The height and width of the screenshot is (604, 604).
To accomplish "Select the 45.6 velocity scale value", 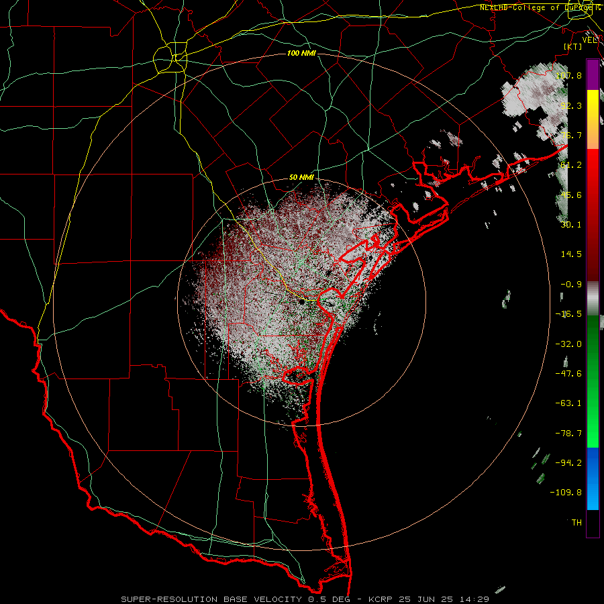I will (x=571, y=195).
